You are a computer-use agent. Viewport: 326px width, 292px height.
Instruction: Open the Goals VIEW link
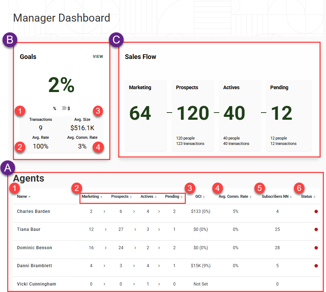click(98, 56)
